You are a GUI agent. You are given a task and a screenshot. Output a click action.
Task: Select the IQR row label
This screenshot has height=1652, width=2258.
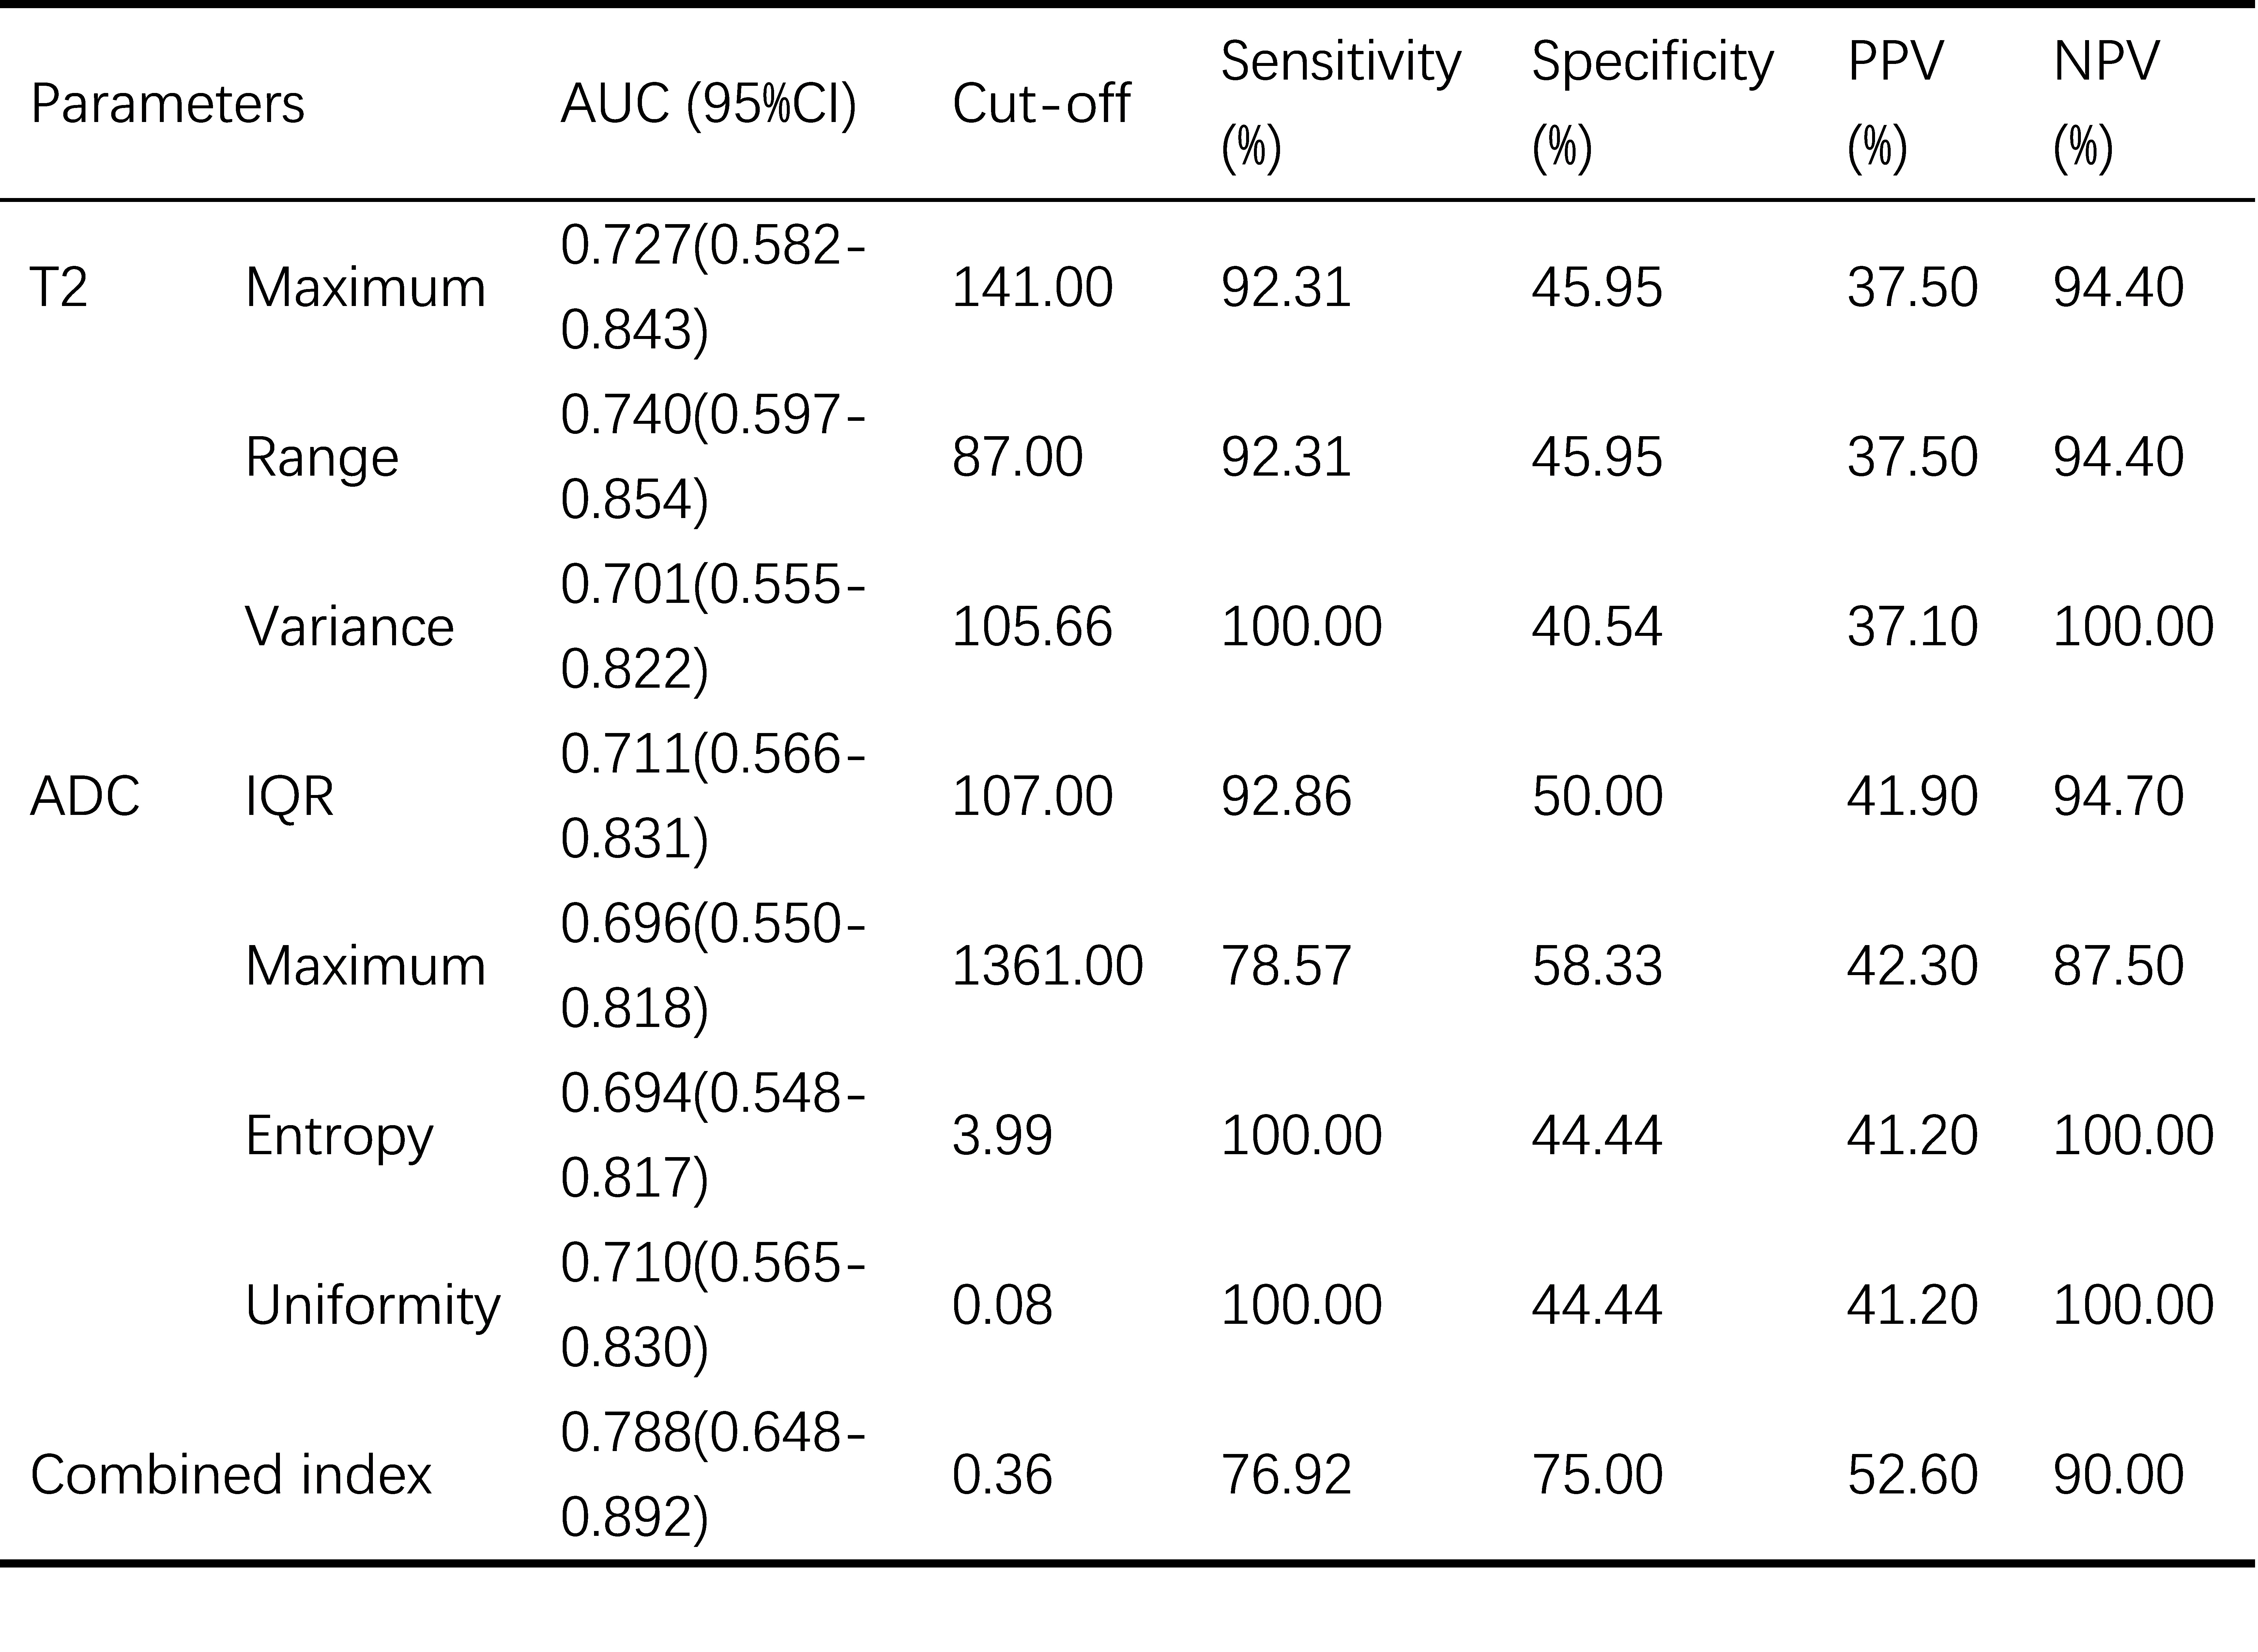(x=289, y=797)
